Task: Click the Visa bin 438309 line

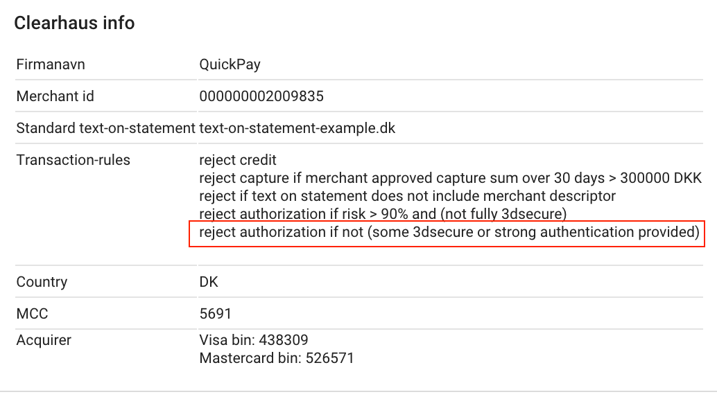Action: 253,340
